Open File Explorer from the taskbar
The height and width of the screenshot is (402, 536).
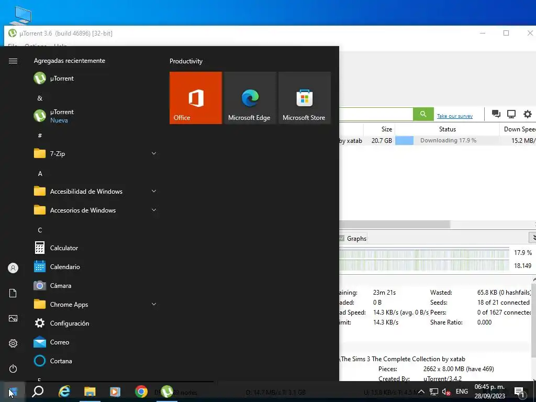point(90,392)
